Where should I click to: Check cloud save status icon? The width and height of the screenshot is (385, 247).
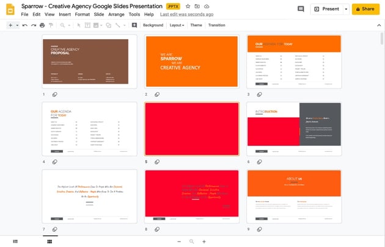(207, 6)
